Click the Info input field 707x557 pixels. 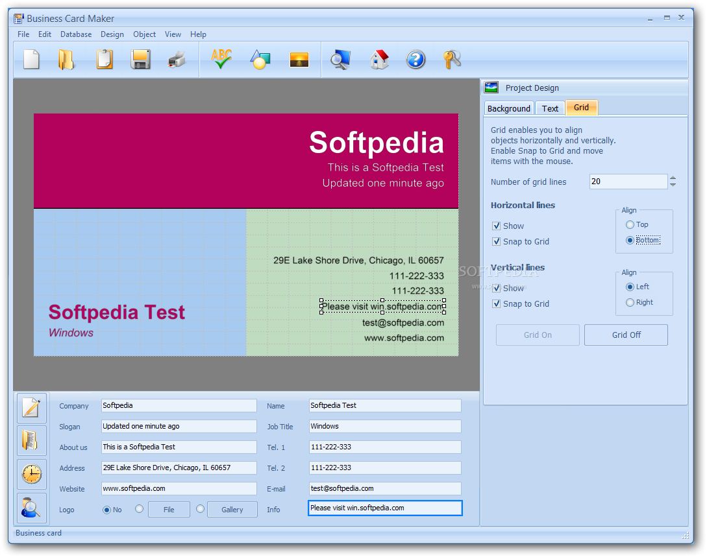385,508
